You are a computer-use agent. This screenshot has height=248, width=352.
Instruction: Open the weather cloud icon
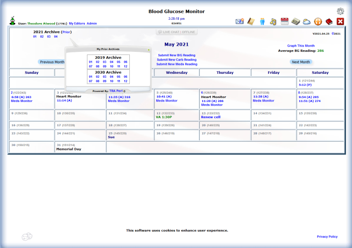tap(307, 22)
